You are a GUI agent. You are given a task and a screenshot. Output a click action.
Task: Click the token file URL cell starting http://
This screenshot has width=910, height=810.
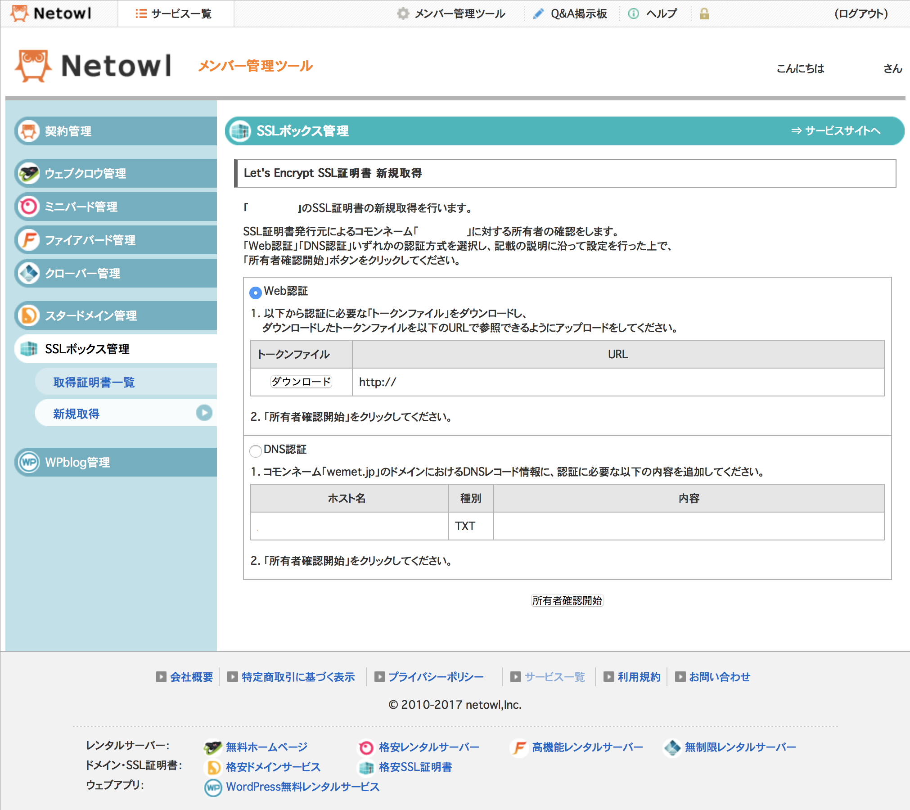(618, 382)
